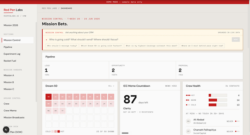Go to Pipeline in the sidebar
This screenshot has height=135, width=250.
8,47
